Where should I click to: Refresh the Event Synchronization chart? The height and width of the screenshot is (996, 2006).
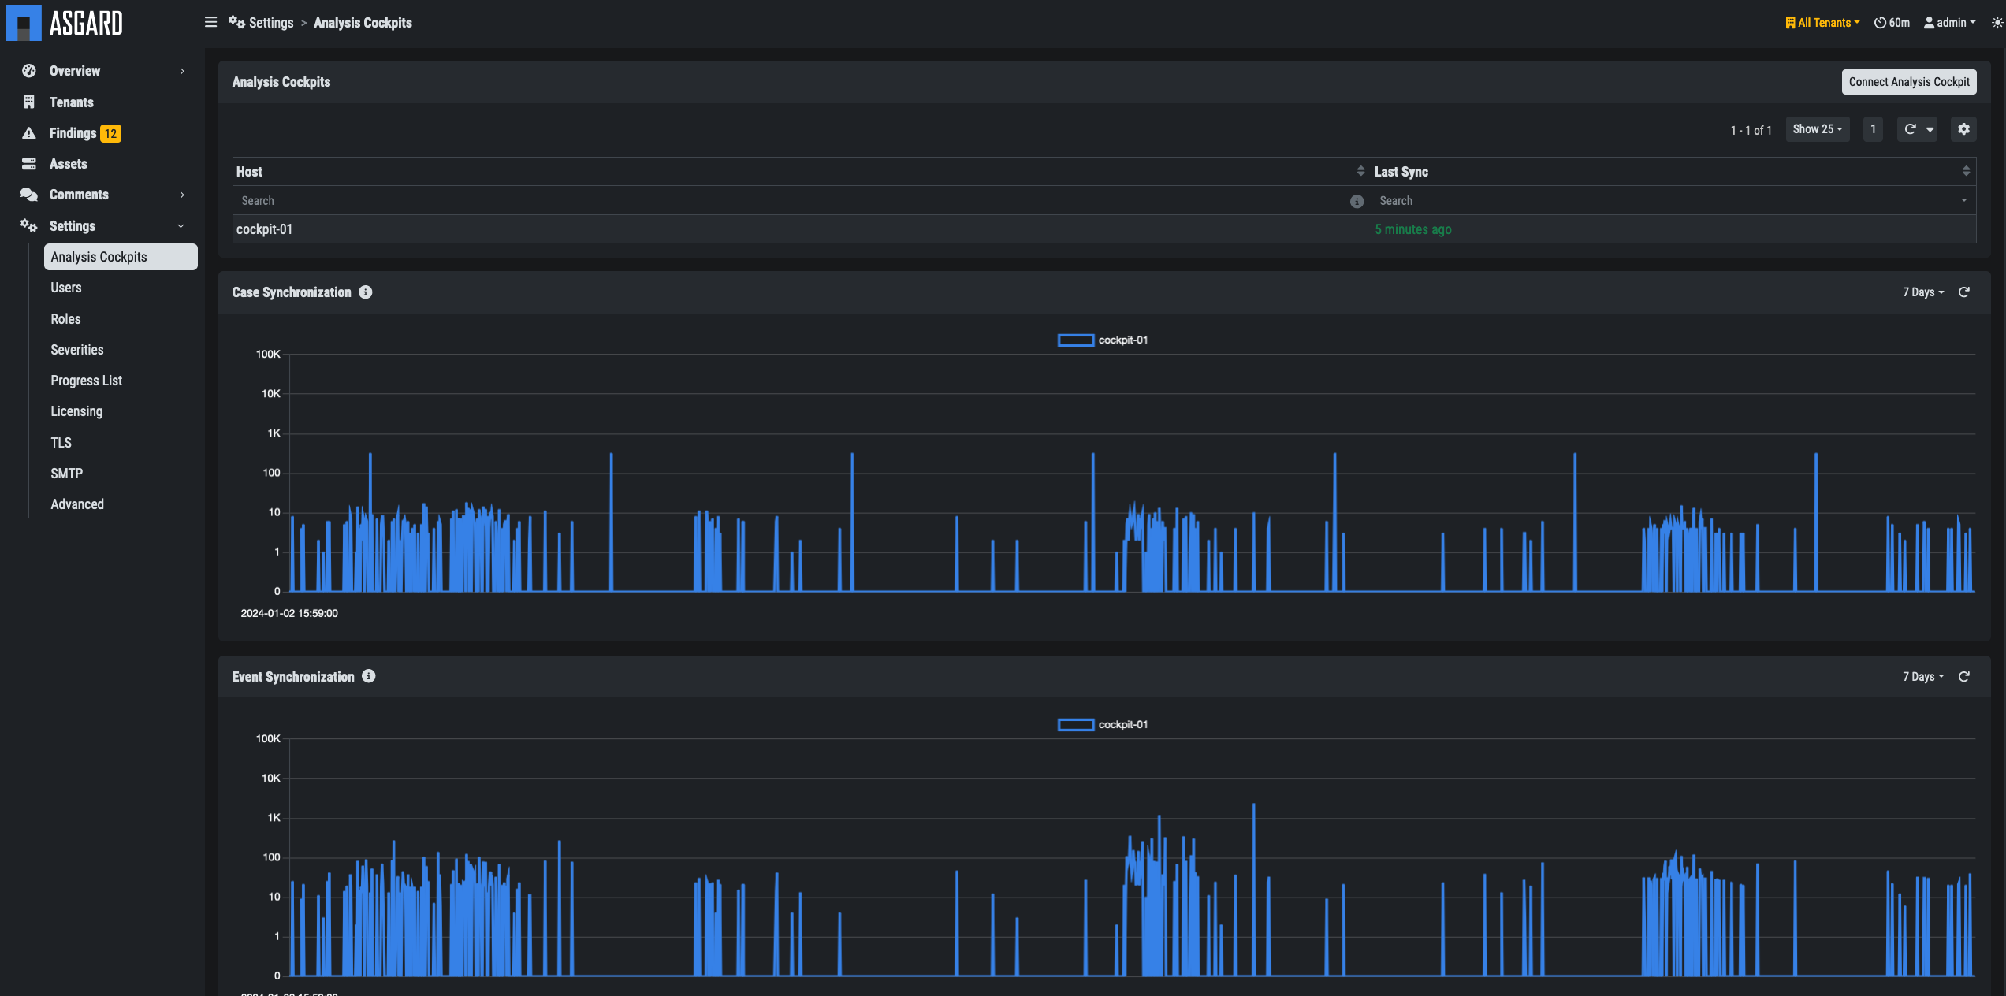[1964, 677]
